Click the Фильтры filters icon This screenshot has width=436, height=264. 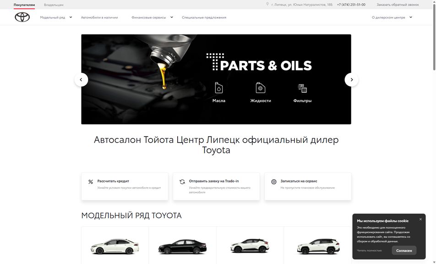click(x=302, y=88)
